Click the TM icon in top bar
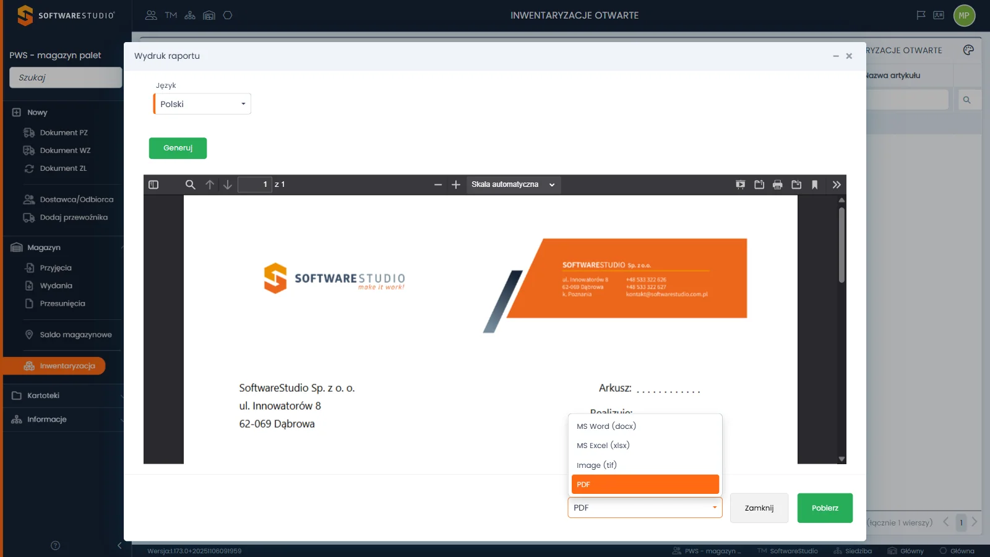 coord(171,15)
